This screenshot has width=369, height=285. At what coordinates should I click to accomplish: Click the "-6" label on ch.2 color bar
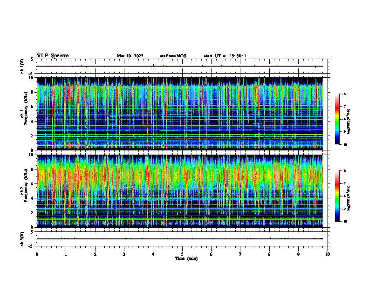click(344, 171)
